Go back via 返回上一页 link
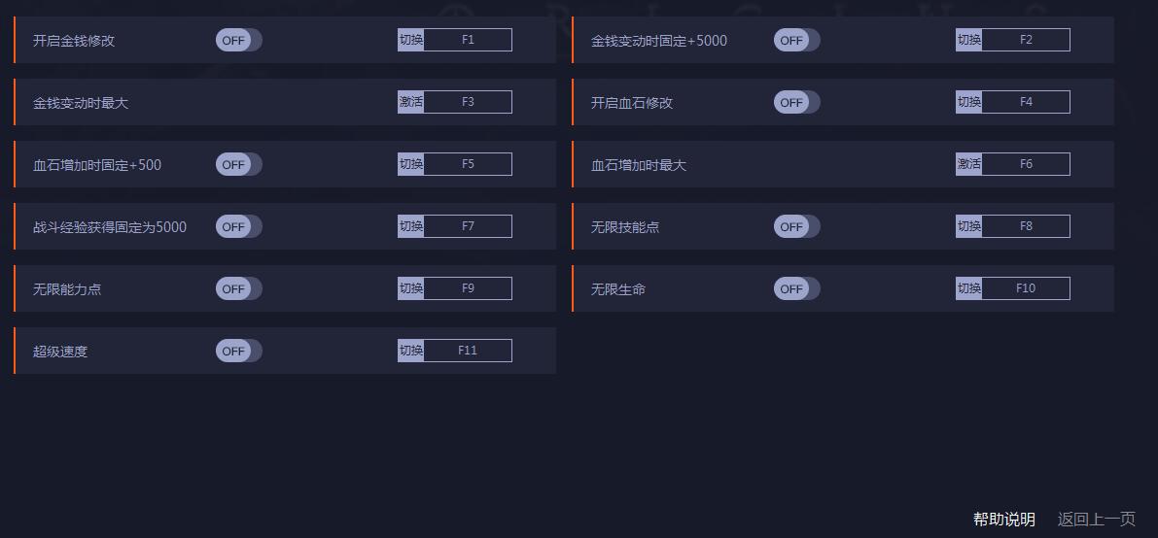 (x=1096, y=520)
